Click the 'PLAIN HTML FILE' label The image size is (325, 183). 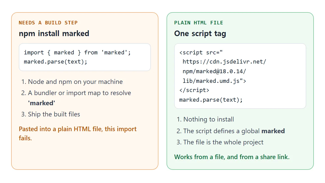[x=199, y=23]
